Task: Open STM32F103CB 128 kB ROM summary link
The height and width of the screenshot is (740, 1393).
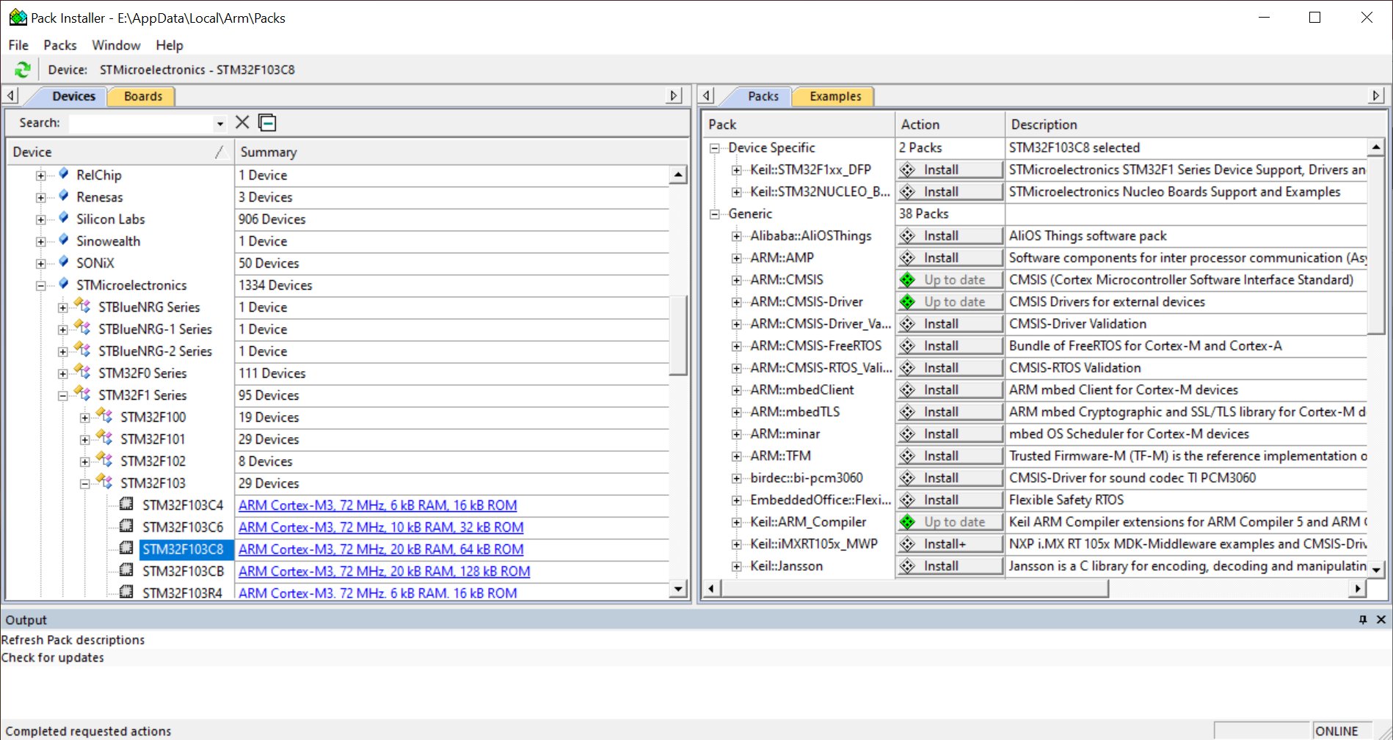Action: coord(384,571)
